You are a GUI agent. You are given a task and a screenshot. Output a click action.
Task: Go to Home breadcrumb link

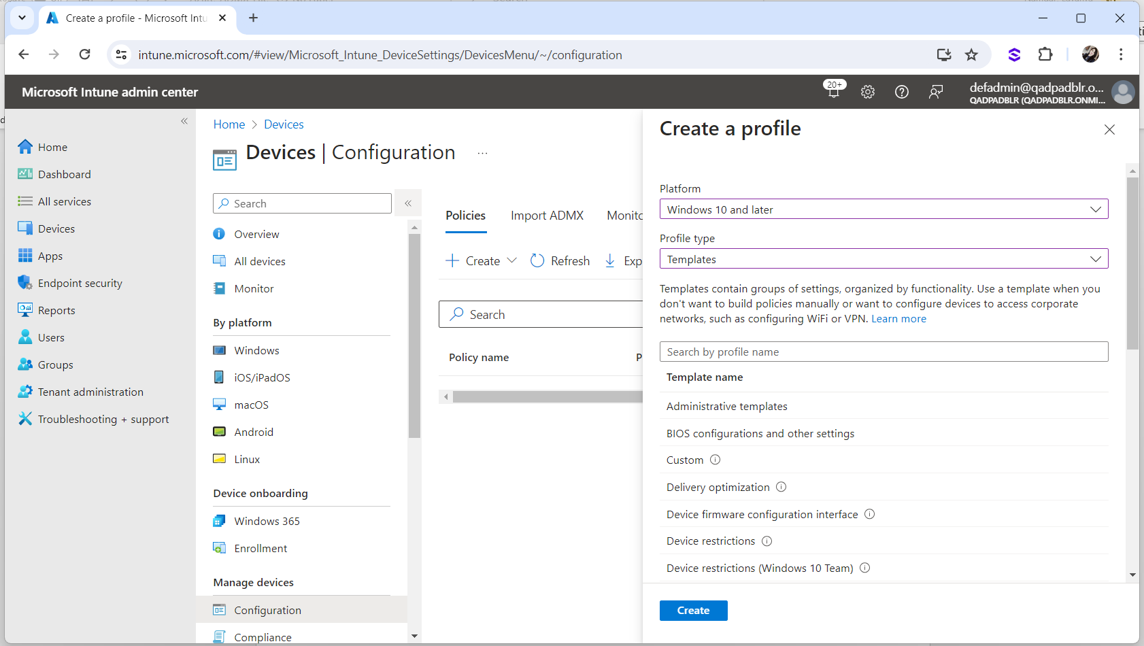click(x=229, y=124)
